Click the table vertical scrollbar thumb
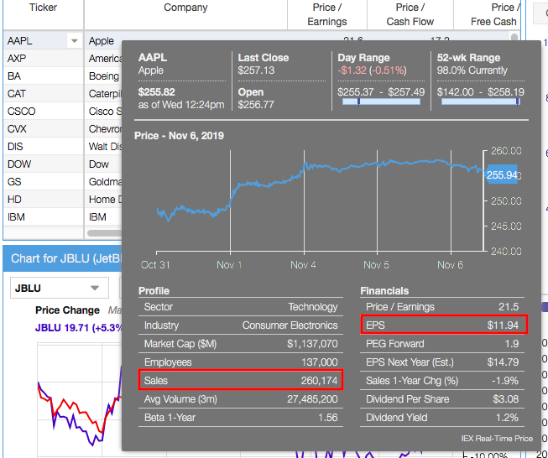Screen dimensions: 548x458 coord(514,37)
